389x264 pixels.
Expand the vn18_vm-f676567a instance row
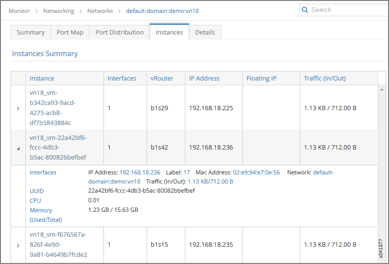tap(19, 245)
